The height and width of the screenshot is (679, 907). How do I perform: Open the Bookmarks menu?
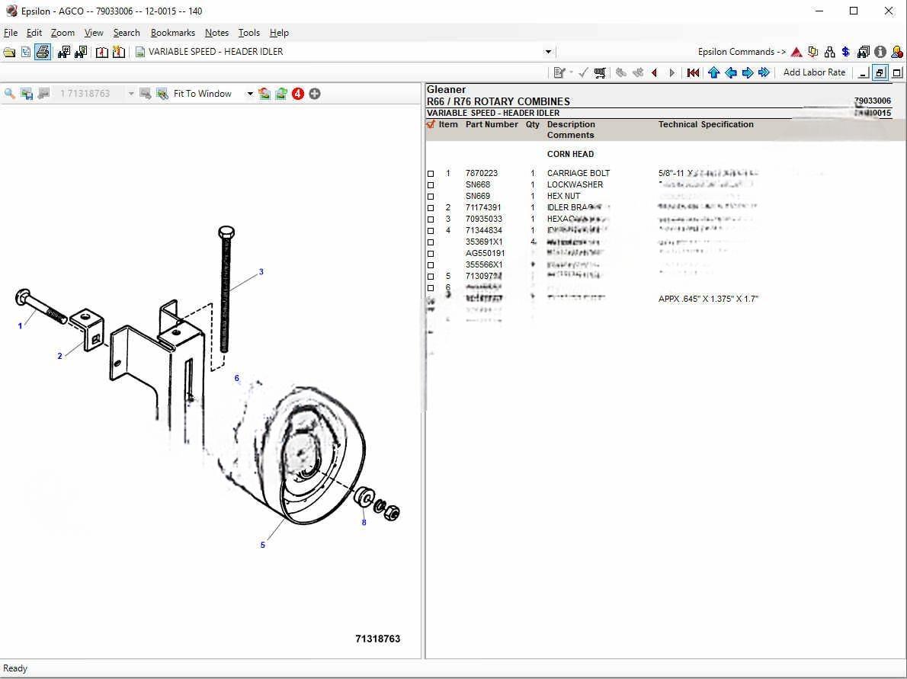[x=172, y=33]
